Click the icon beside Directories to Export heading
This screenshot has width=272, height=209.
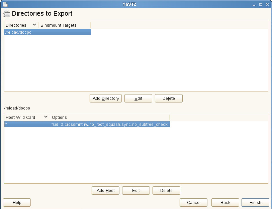[7, 14]
